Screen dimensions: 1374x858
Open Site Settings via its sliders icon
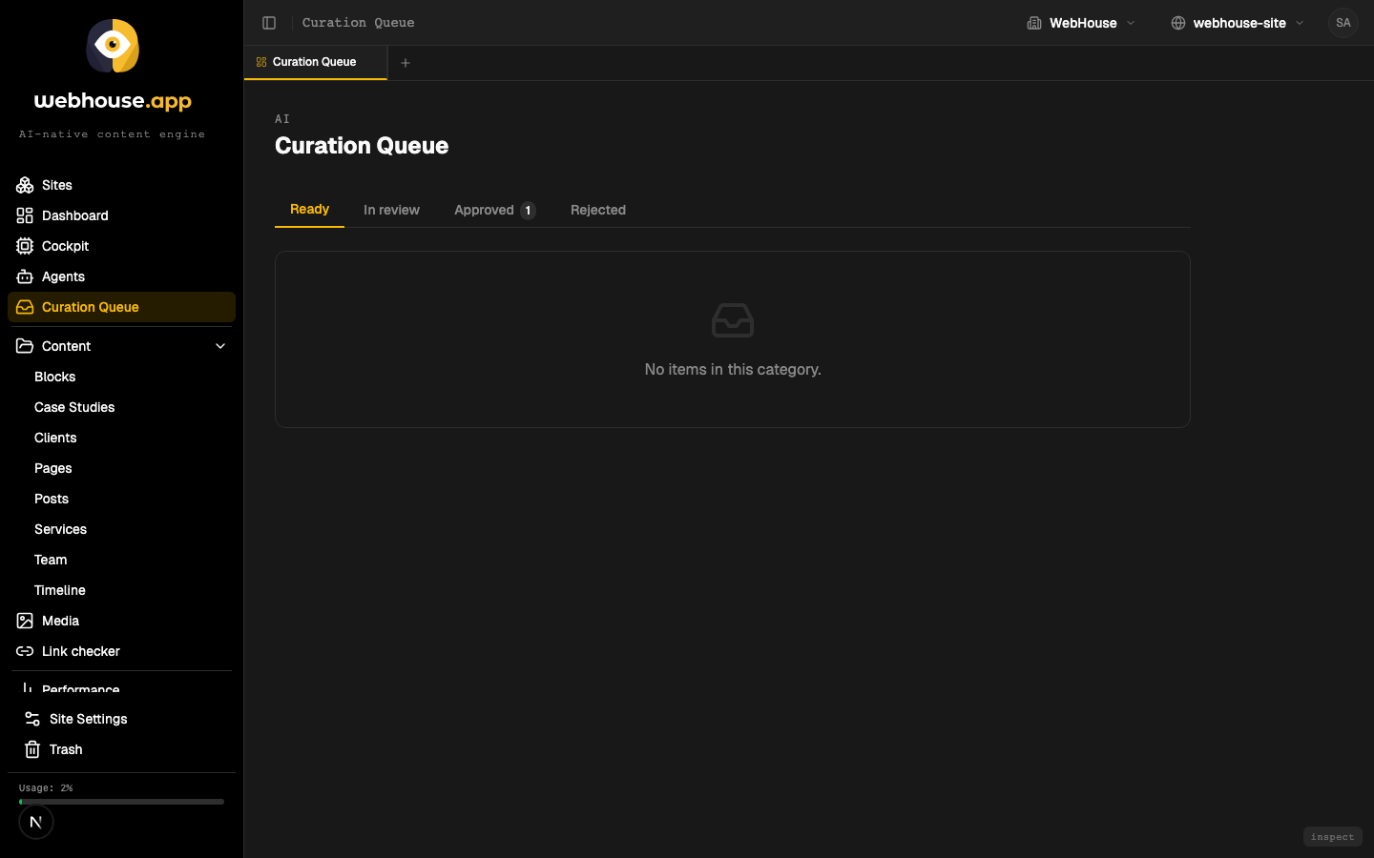pyautogui.click(x=32, y=719)
